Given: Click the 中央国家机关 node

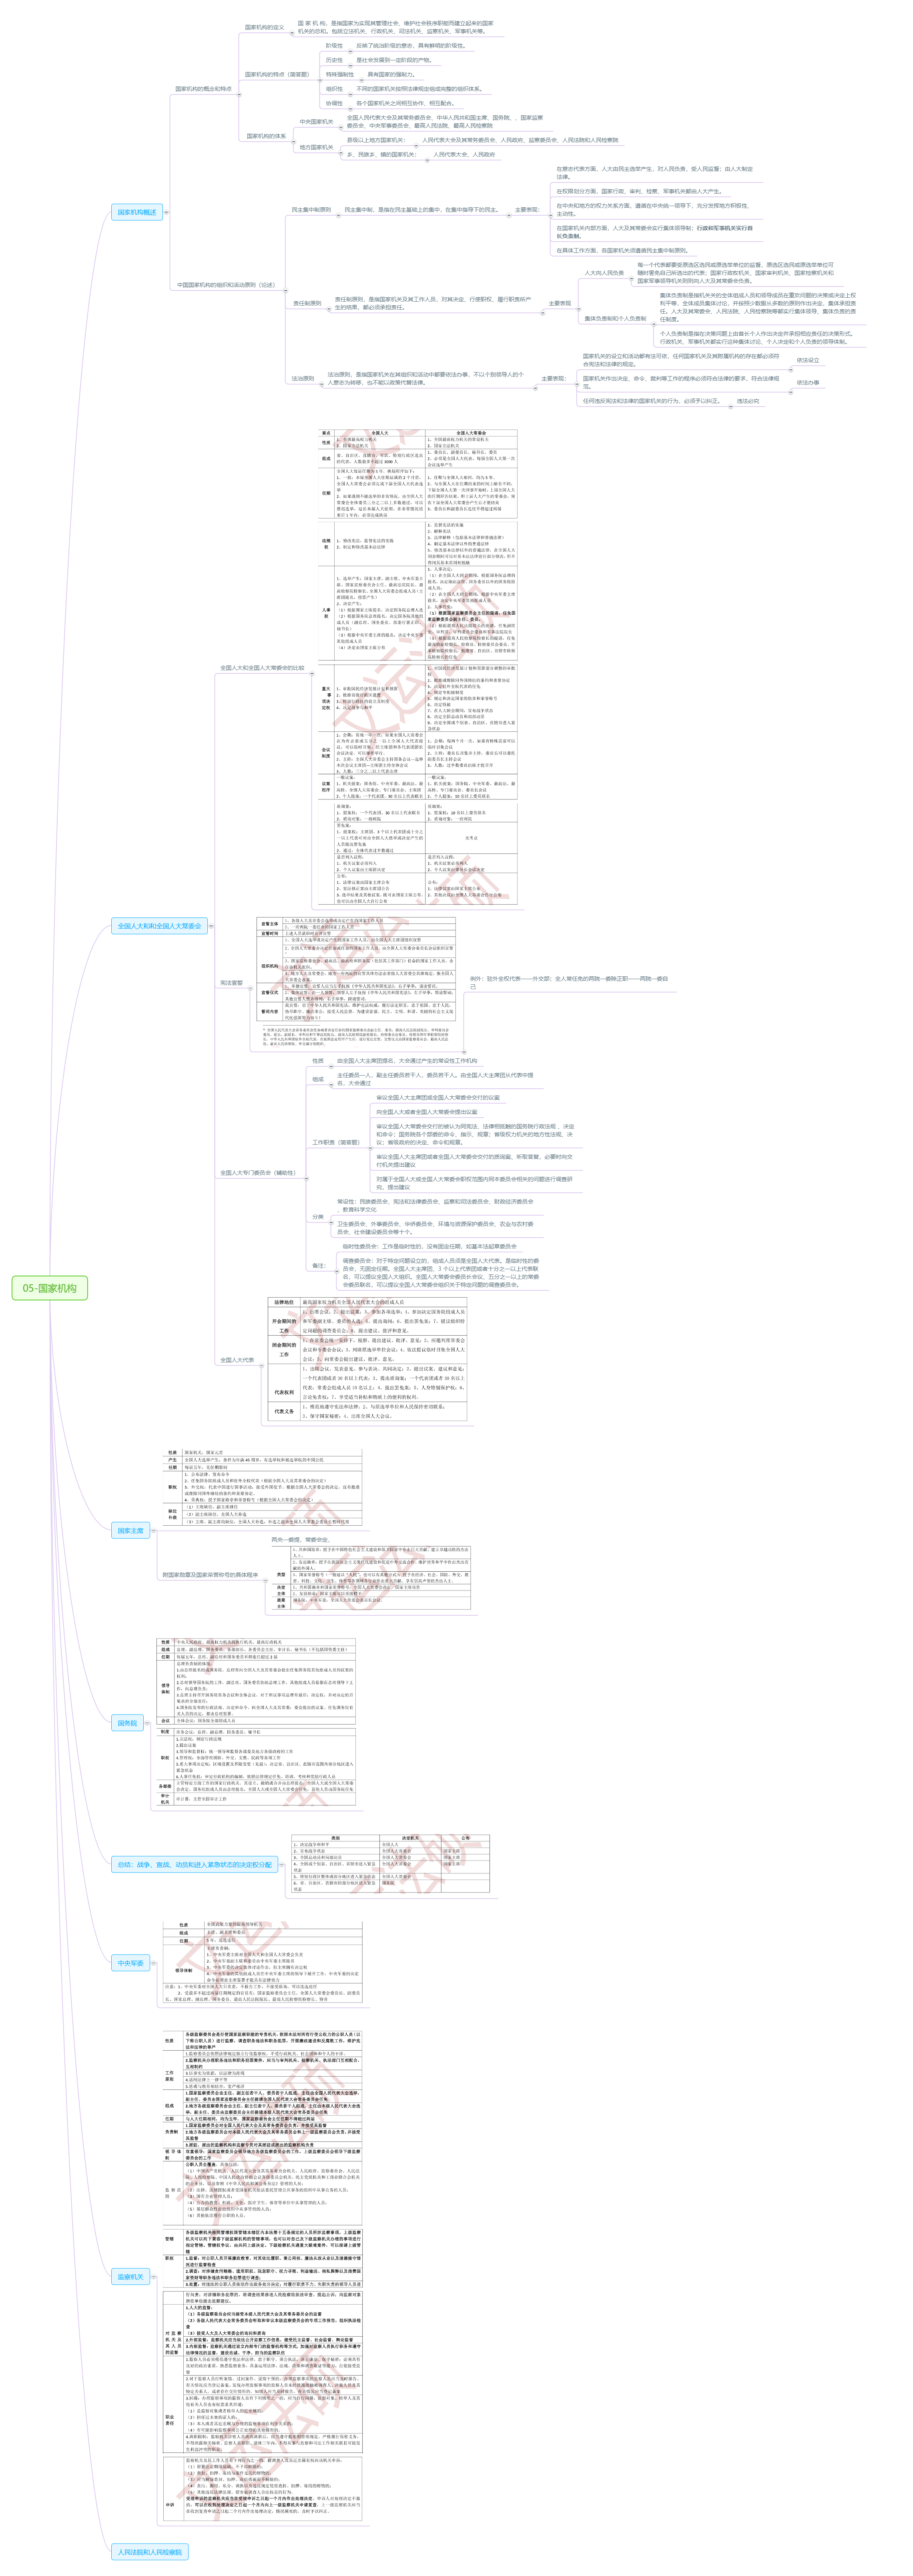Looking at the screenshot, I should (x=317, y=122).
